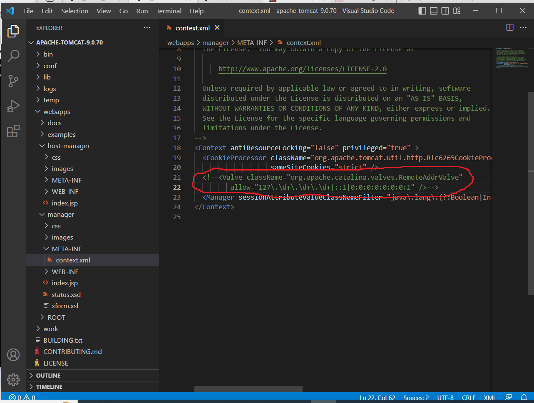
Task: Click META-INF in the breadcrumb
Action: tap(252, 42)
